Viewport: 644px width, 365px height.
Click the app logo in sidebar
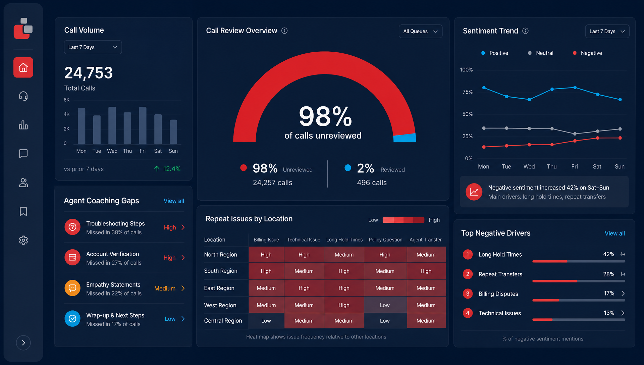coord(23,28)
